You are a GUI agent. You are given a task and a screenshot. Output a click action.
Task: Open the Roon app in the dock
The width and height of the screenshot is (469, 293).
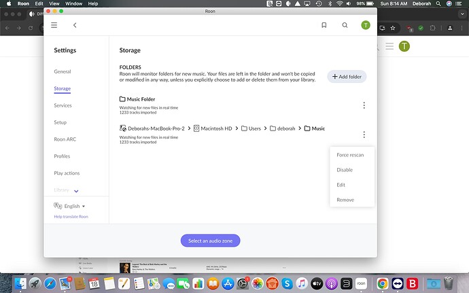pyautogui.click(x=361, y=283)
